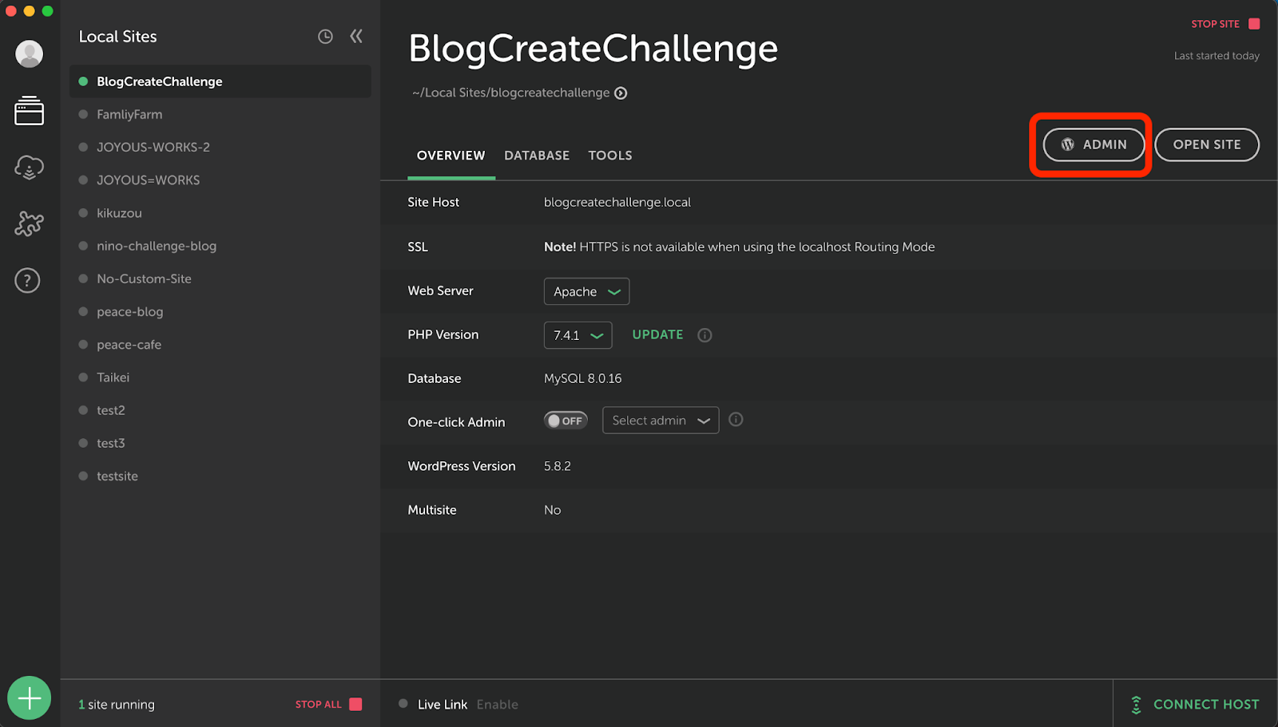Click the Stop All red square icon

(x=356, y=704)
